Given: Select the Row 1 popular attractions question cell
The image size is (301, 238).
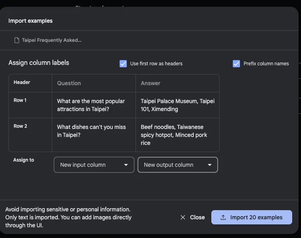Looking at the screenshot, I should click(94, 105).
